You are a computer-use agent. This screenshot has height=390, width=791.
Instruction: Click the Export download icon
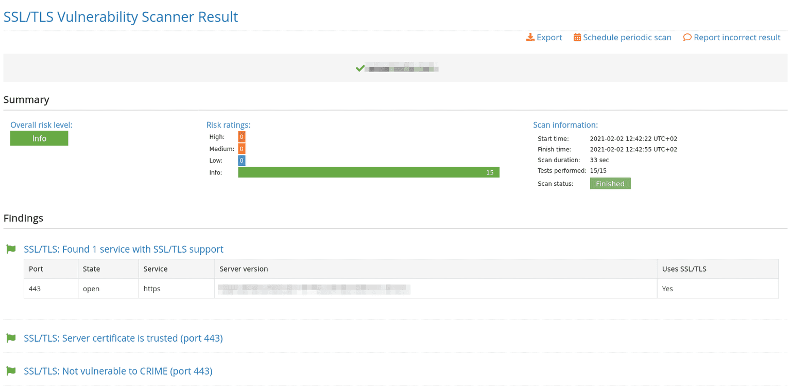coord(530,37)
